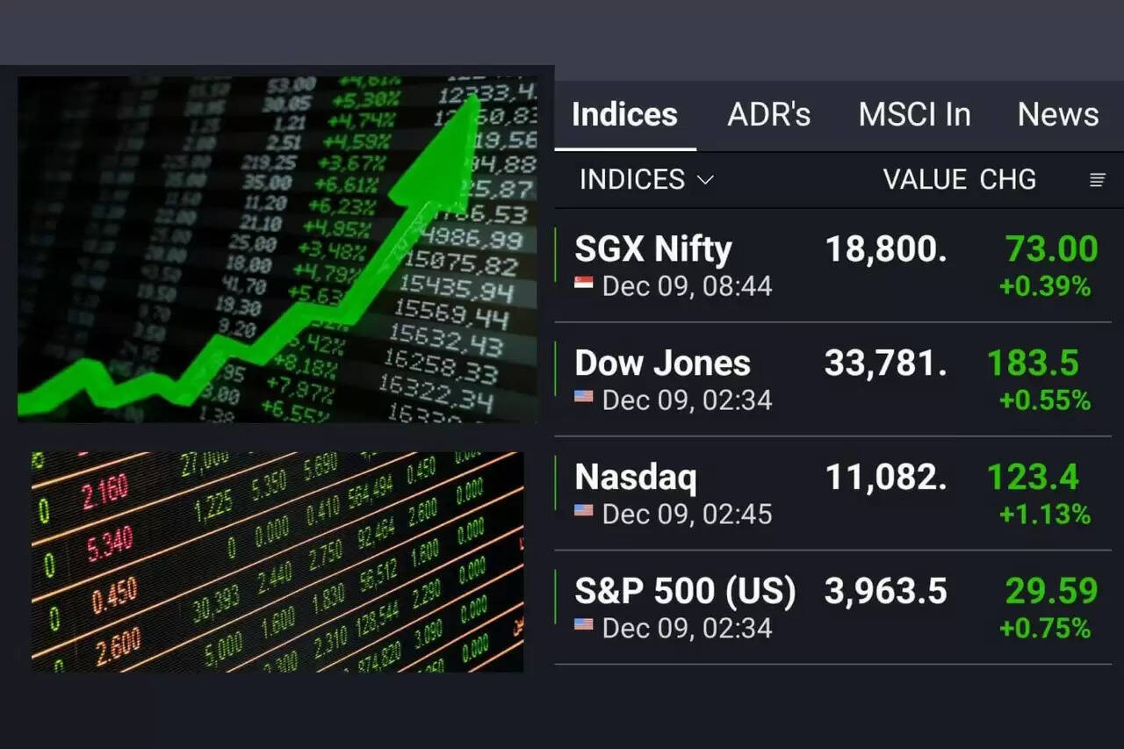Click the red stock ticker board image
The width and height of the screenshot is (1124, 749).
click(x=277, y=562)
